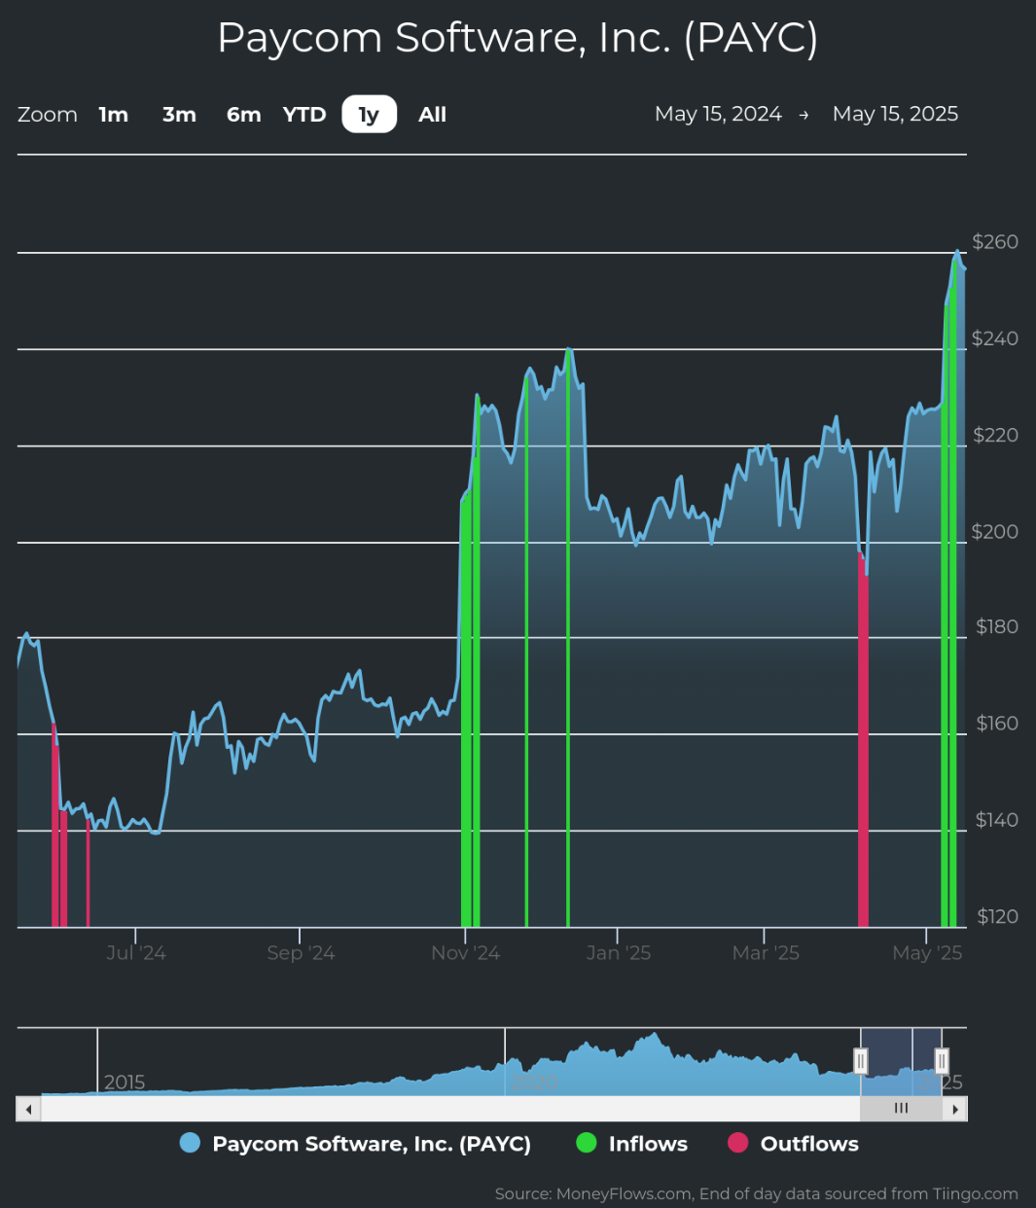Click the $160 axis label

997,723
